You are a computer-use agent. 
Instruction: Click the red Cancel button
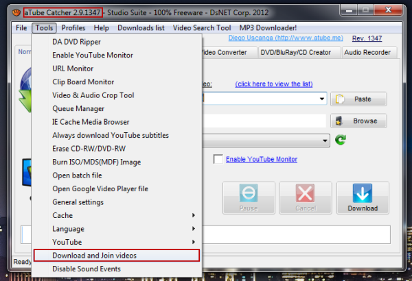point(305,198)
